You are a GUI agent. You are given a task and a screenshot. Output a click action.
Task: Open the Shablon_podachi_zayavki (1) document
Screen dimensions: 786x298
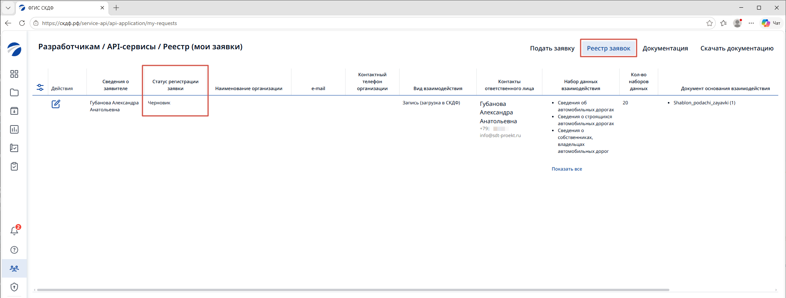[x=704, y=103]
